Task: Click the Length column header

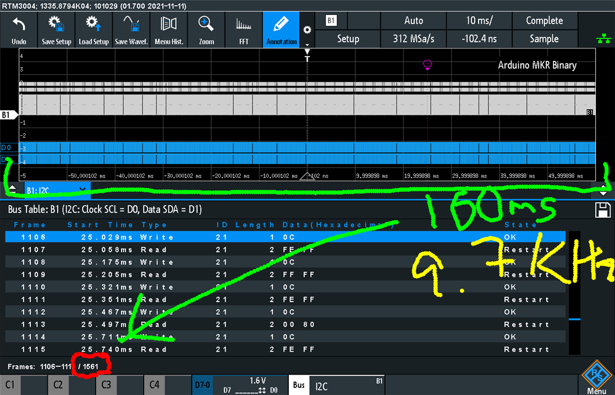Action: click(255, 225)
